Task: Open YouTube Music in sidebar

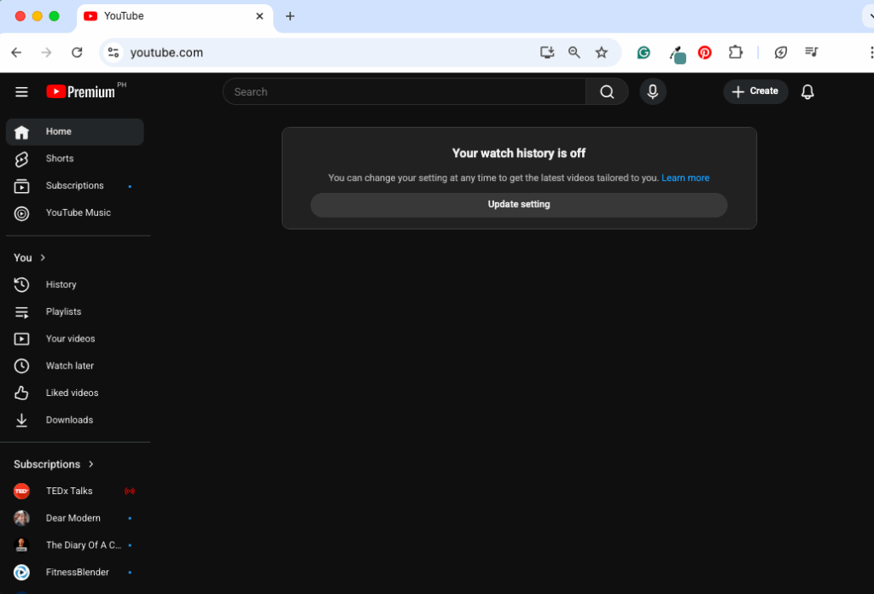Action: click(78, 213)
